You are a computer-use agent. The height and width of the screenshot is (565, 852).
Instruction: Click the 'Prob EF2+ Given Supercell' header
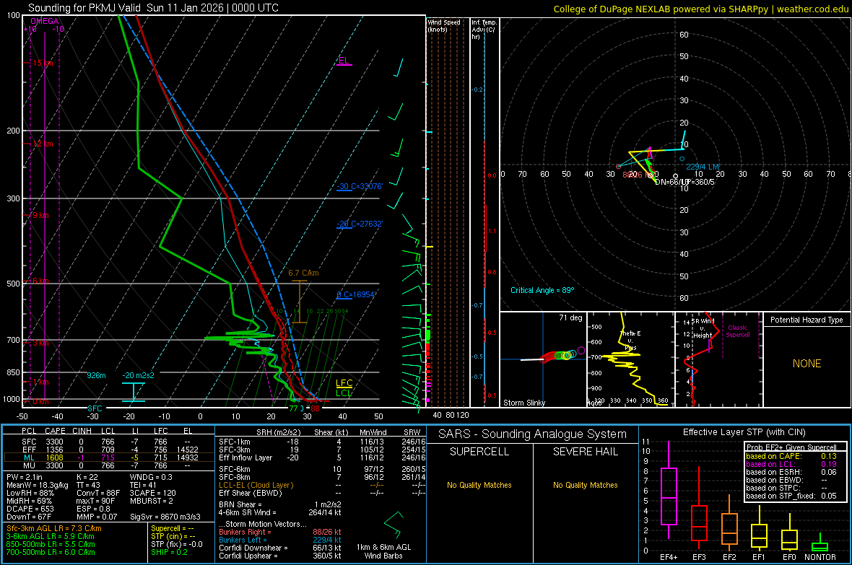[x=791, y=447]
